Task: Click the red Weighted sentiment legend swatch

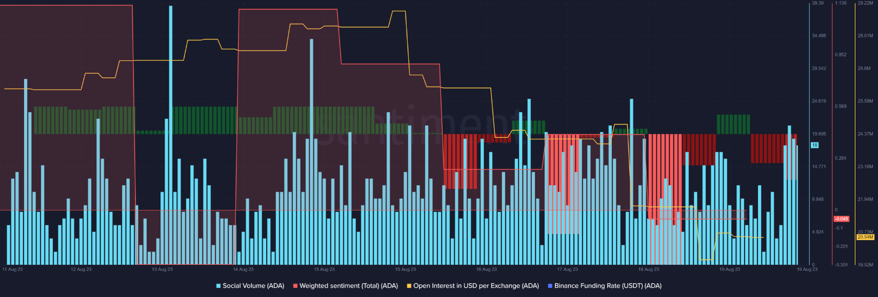Action: coord(295,286)
